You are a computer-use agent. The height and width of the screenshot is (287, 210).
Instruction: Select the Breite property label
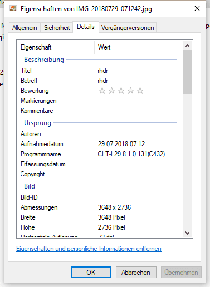pos(28,217)
